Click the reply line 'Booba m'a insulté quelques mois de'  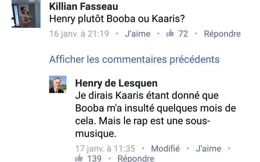(155, 108)
